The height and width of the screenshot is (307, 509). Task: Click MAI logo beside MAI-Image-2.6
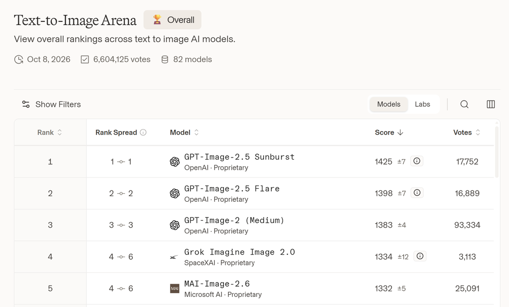click(175, 289)
